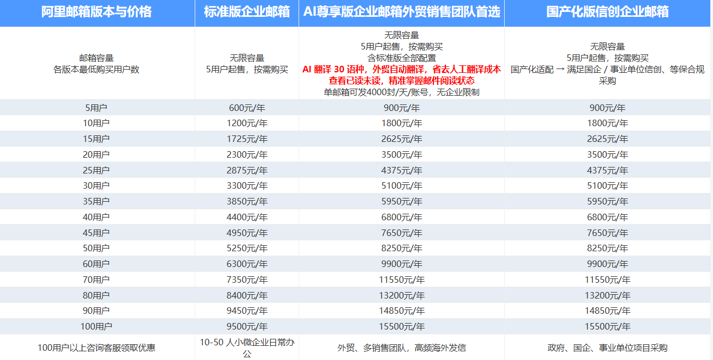Click 政府、国企、事业单位项目采购 text
This screenshot has height=360, width=713.
608,347
